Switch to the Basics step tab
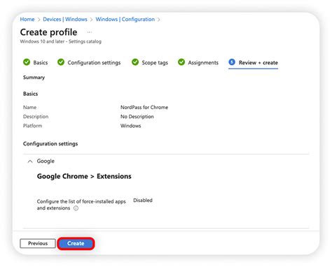The image size is (332, 267). [x=36, y=62]
